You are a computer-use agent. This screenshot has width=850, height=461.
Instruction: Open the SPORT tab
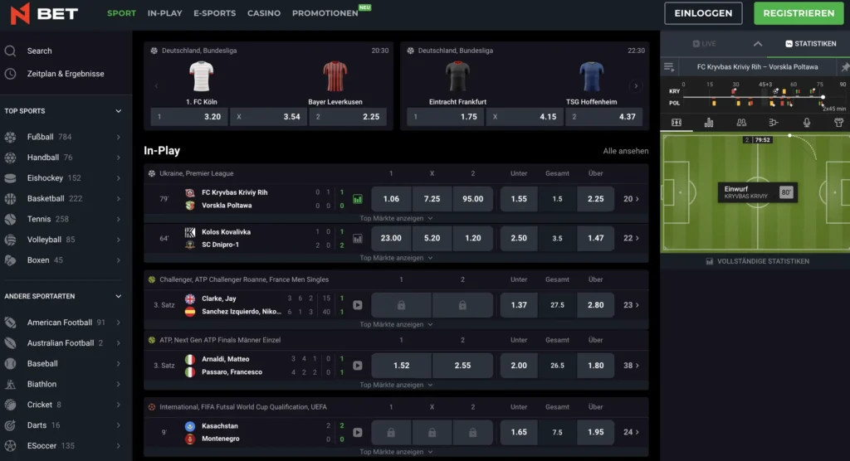tap(121, 13)
